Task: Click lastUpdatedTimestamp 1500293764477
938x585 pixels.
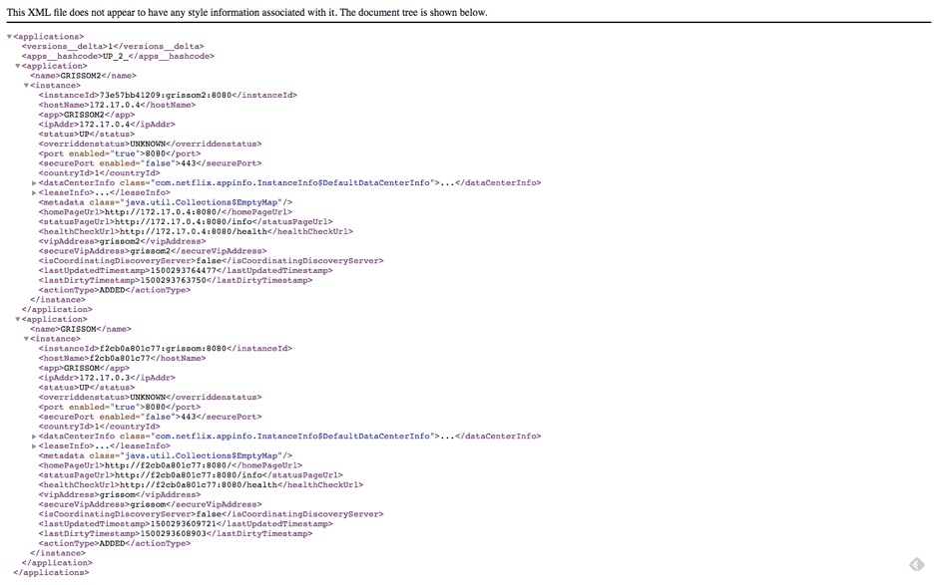Action: [186, 271]
